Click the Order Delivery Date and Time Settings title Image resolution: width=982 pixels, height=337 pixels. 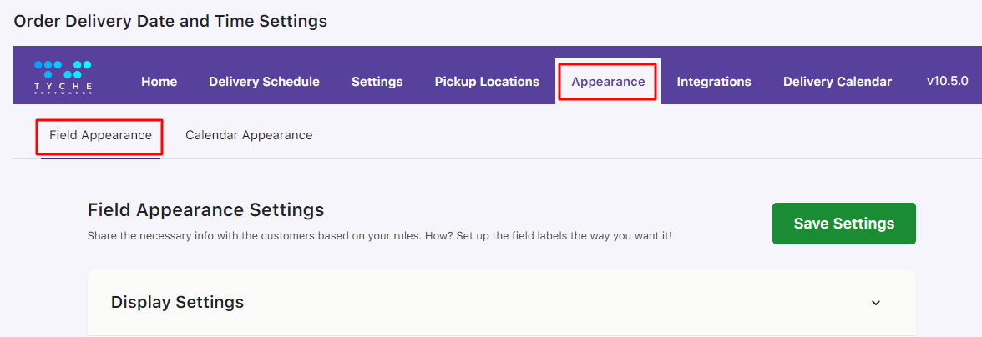170,21
